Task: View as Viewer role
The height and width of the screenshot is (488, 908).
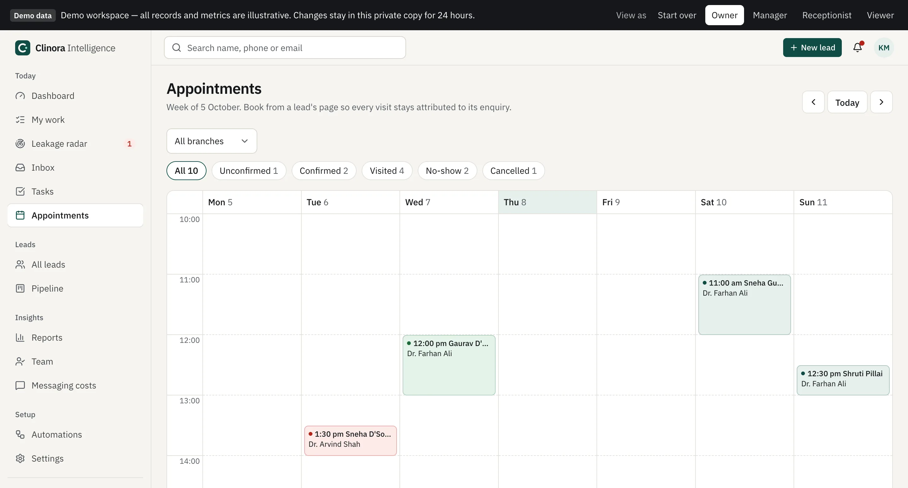Action: [880, 15]
